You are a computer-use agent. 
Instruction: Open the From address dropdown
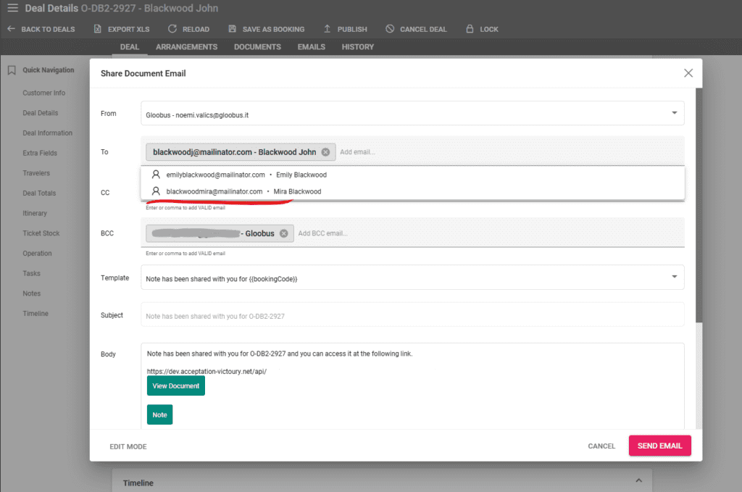click(675, 112)
